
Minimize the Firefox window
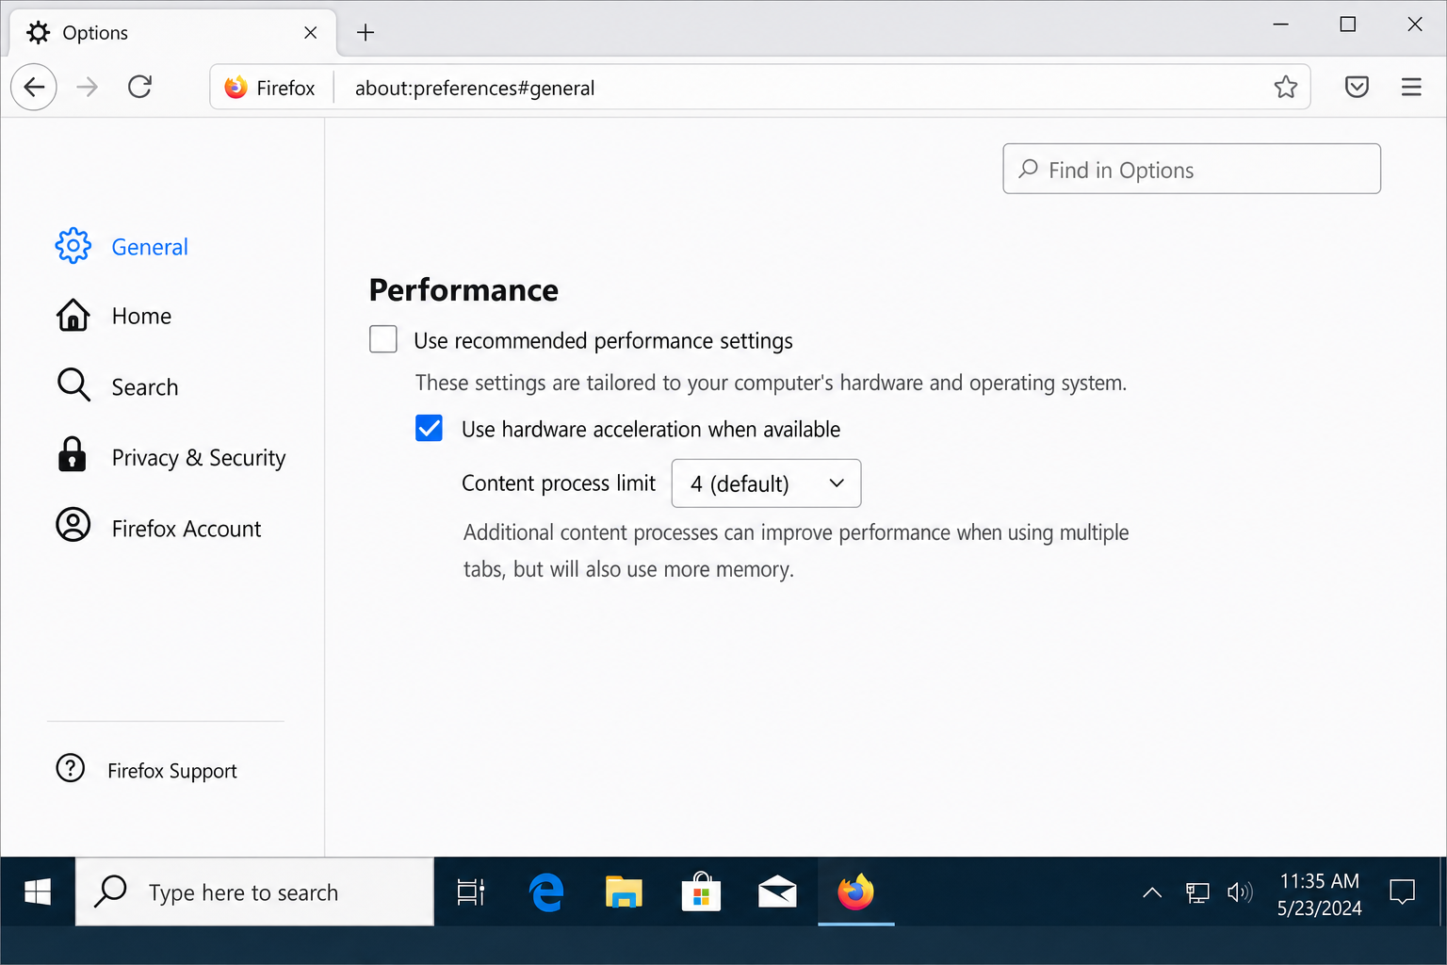tap(1280, 25)
